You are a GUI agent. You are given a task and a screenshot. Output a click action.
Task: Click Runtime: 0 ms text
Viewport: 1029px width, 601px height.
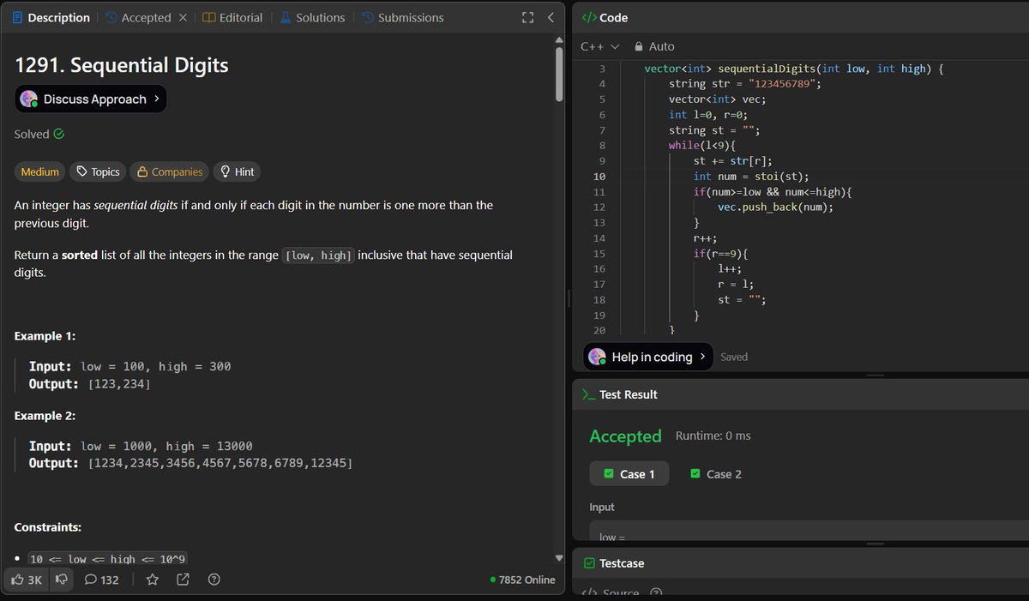(713, 436)
